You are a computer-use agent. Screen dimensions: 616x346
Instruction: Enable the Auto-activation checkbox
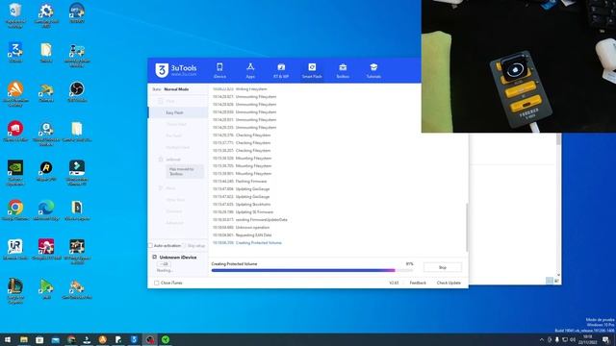coord(150,246)
